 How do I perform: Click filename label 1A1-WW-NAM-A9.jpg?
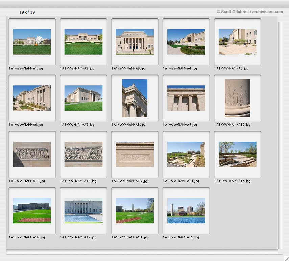[x=180, y=125]
